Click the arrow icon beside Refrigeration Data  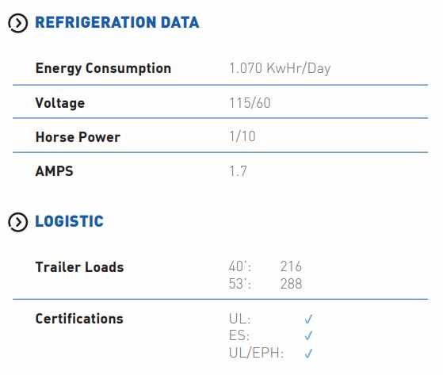point(17,23)
